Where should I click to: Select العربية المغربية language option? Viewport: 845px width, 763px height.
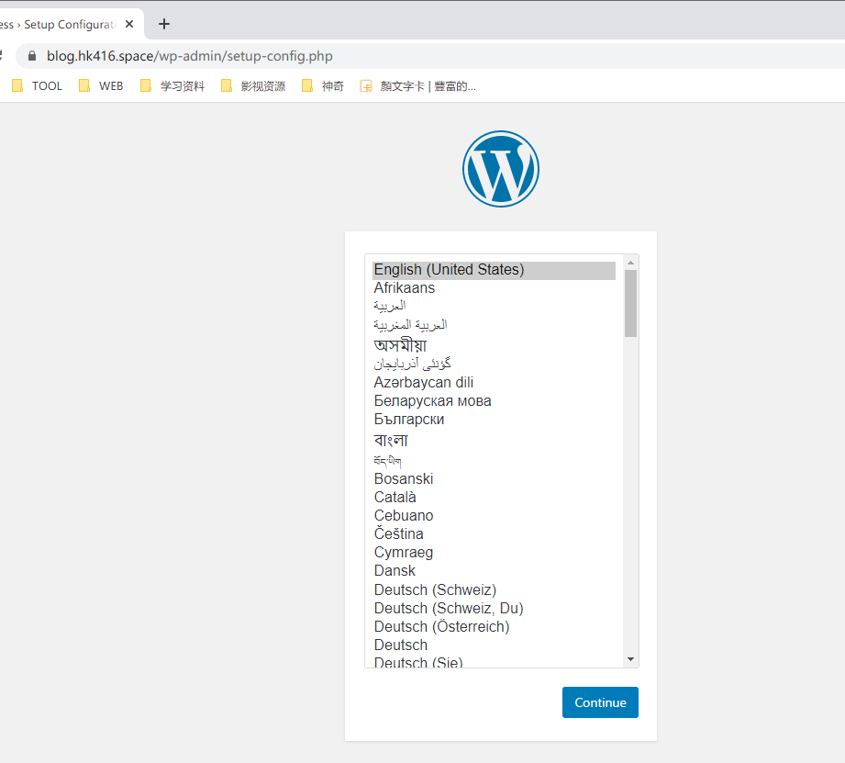click(494, 325)
